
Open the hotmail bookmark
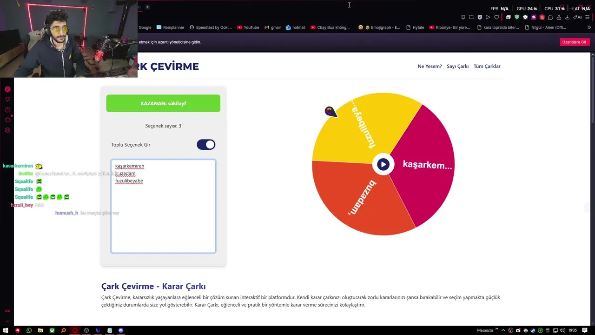(x=296, y=27)
